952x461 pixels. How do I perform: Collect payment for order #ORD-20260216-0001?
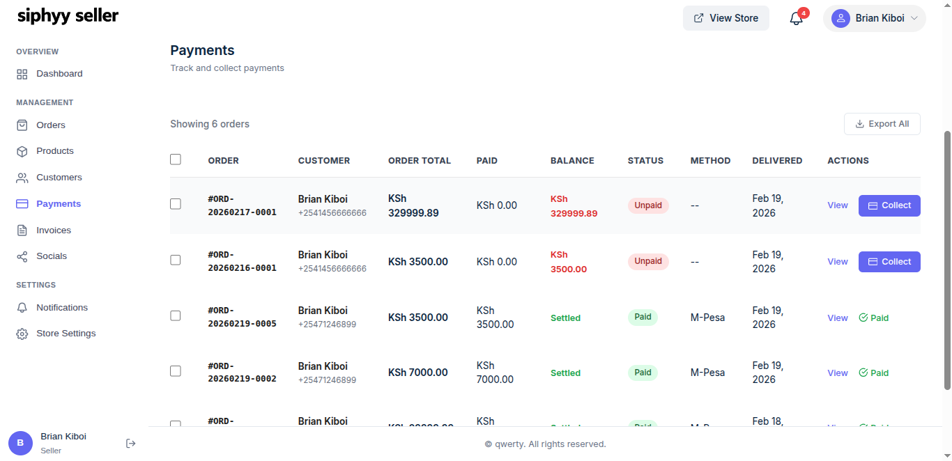point(889,262)
